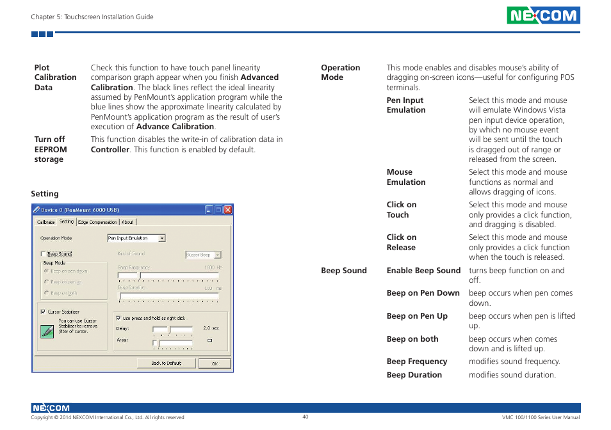Toggle Use press and hold as right click
611x430 pixels.
[118, 318]
